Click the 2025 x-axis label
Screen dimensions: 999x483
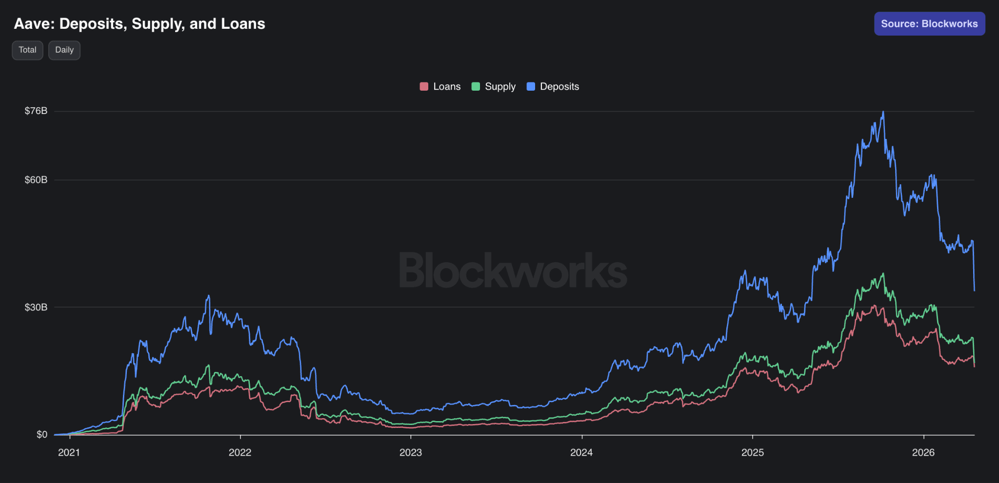click(753, 452)
